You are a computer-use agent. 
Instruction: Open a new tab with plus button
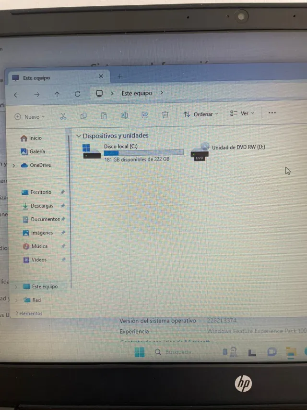click(x=120, y=76)
